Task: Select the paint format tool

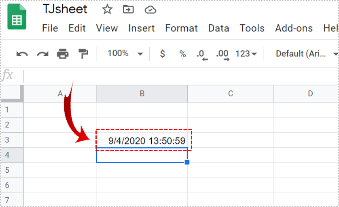Action: (83, 54)
